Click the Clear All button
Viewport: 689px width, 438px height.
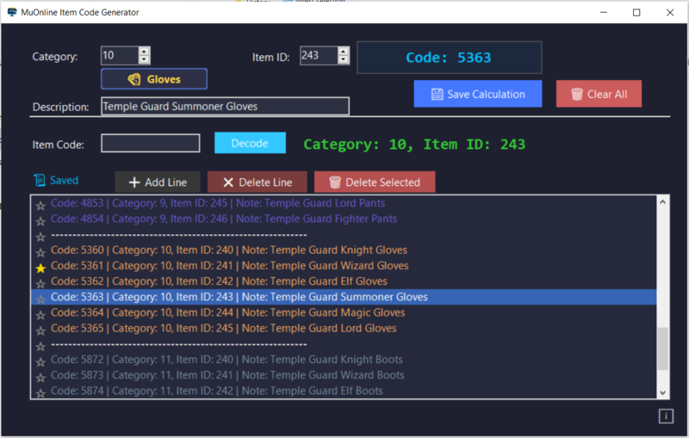(599, 94)
